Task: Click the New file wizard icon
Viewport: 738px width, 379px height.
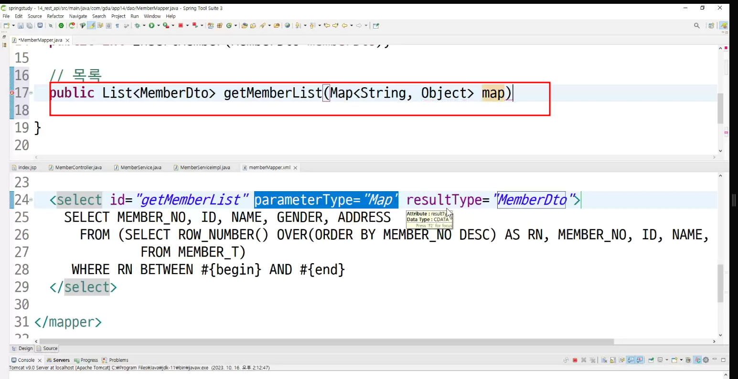Action: coord(6,26)
